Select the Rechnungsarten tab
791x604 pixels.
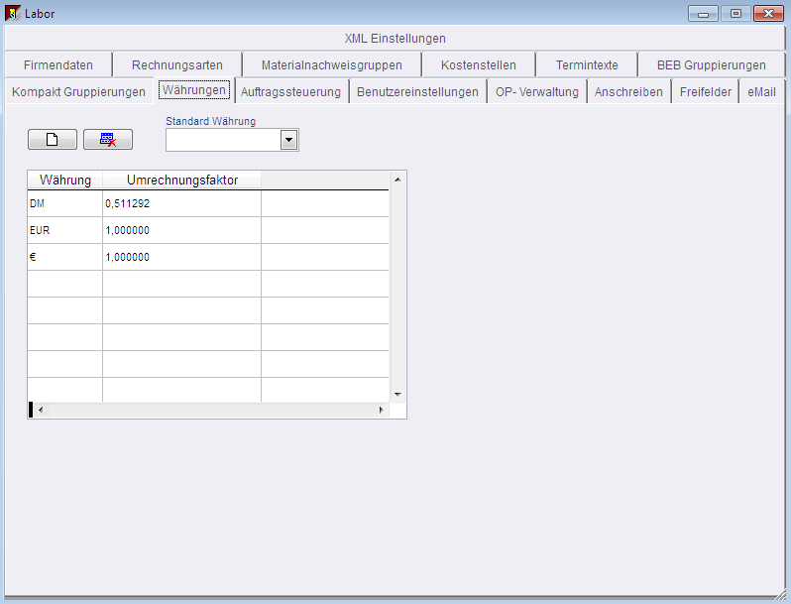click(177, 65)
